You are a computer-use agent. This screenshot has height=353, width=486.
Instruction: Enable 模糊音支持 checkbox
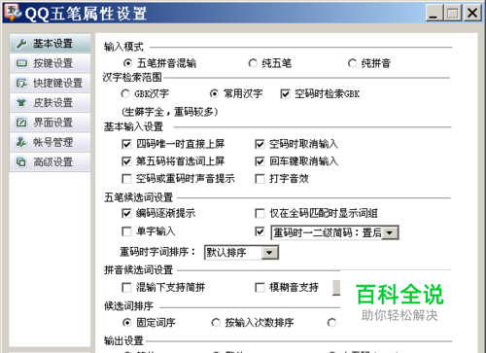point(260,288)
